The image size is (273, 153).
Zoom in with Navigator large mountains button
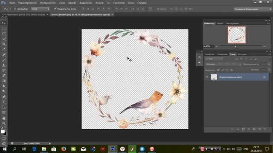[264, 46]
